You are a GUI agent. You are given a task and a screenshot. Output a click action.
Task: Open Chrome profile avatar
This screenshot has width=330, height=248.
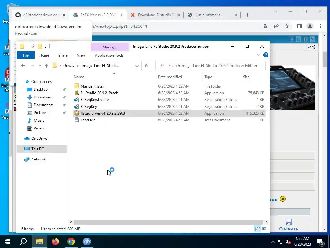pos(310,26)
